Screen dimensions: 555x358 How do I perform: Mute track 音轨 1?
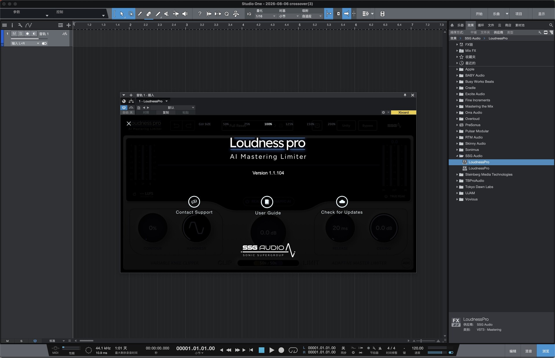(x=14, y=34)
